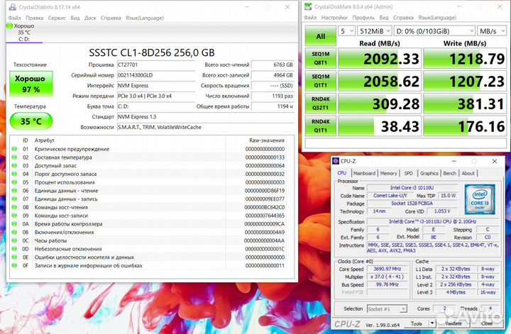The width and height of the screenshot is (511, 334).
Task: Open the D: 0% drive selection dropdown
Action: [434, 31]
